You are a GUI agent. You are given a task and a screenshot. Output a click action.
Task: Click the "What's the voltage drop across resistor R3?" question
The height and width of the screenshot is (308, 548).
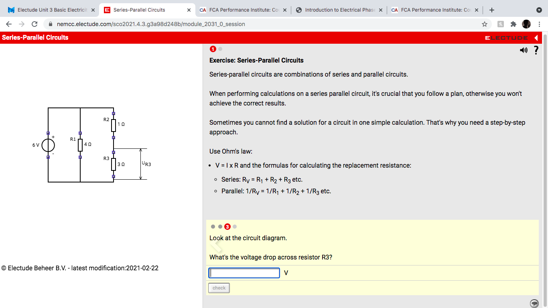tap(271, 257)
